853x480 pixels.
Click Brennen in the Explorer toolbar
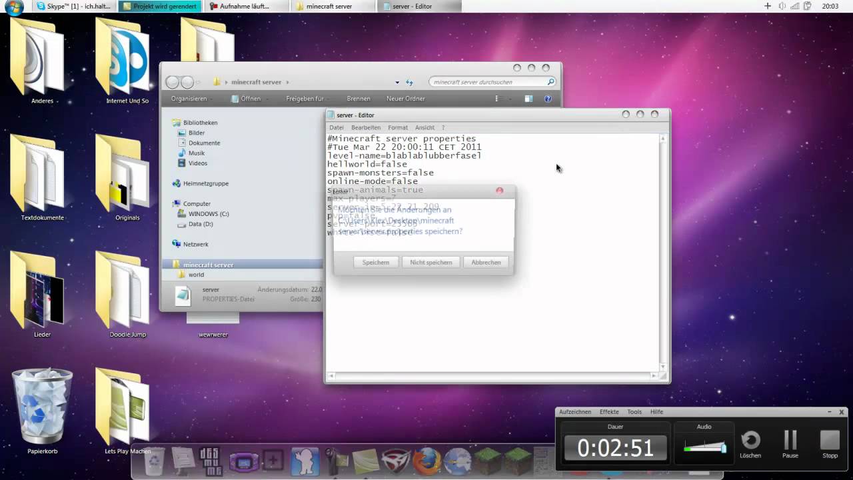click(359, 99)
